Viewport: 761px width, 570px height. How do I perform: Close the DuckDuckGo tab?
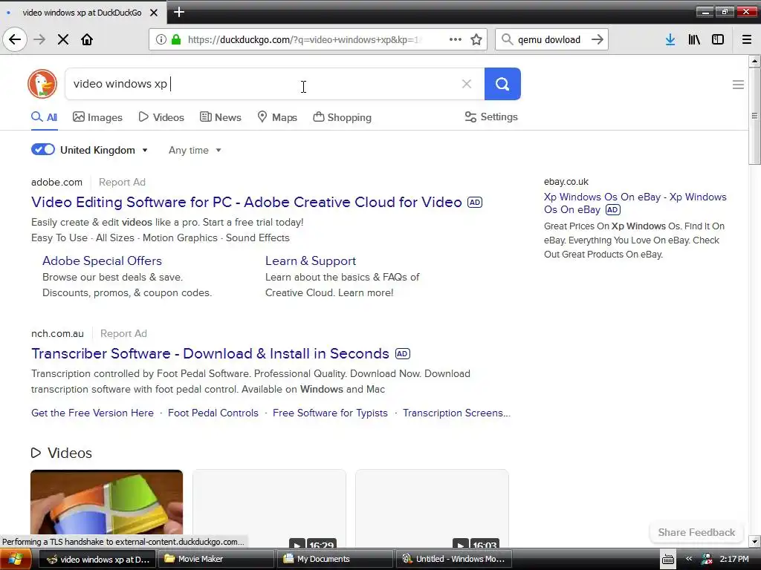coord(153,13)
